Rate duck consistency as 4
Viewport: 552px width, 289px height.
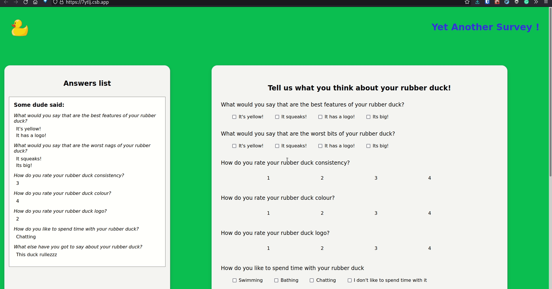[429, 178]
